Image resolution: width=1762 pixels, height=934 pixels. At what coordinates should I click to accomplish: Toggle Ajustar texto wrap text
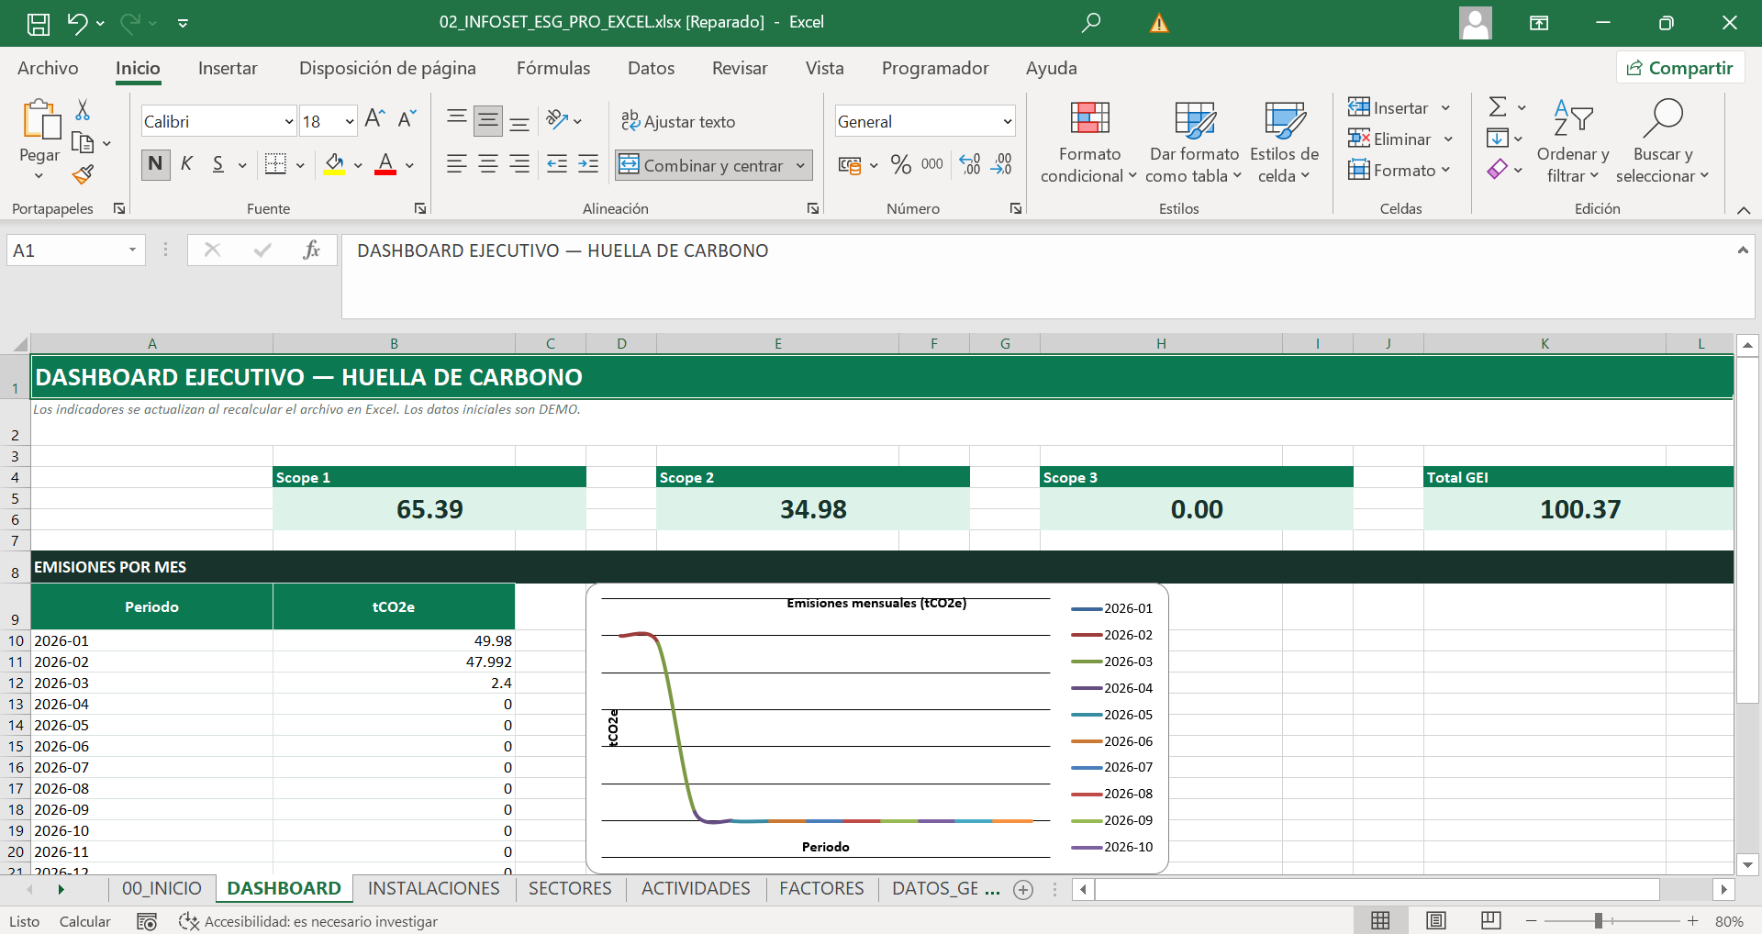coord(678,121)
